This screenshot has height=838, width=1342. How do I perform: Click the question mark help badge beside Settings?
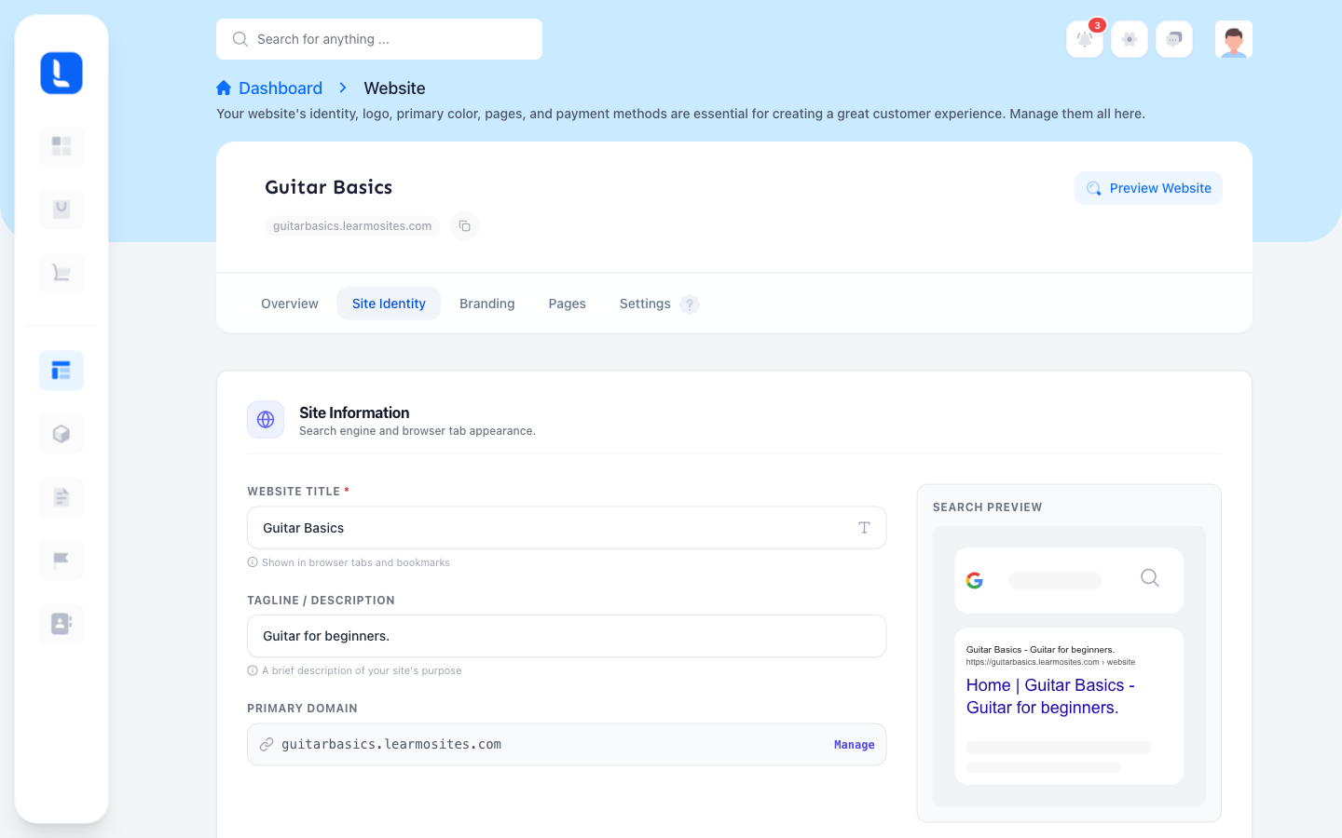[x=690, y=304]
